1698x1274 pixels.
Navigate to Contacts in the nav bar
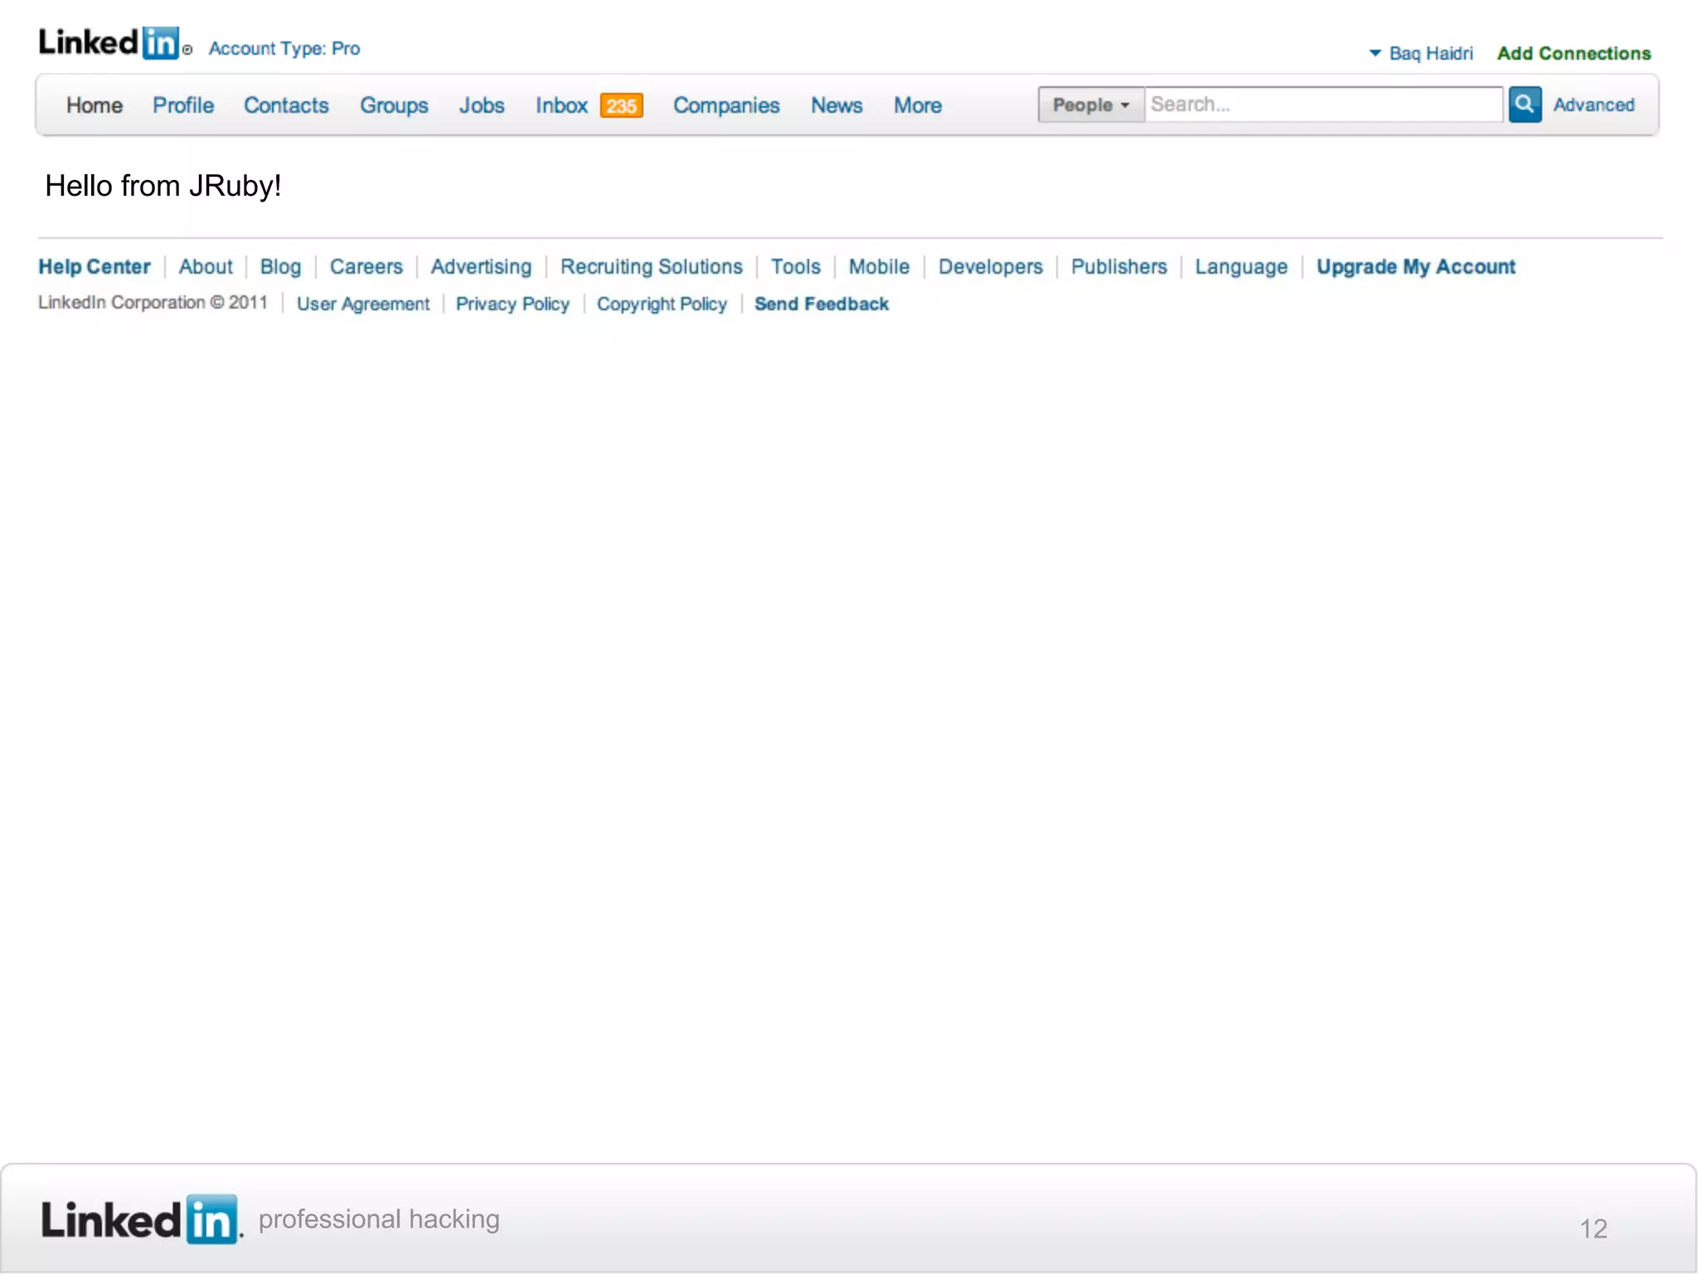(x=286, y=105)
